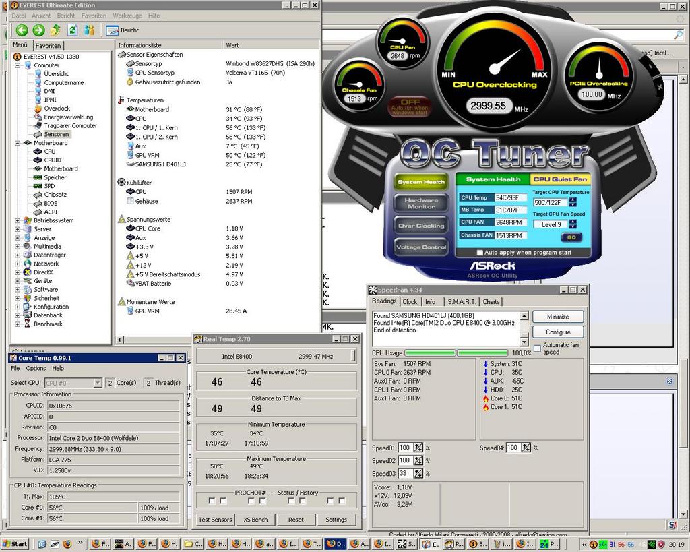690x552 pixels.
Task: Click the users icon in EVEREST toolbar
Action: pyautogui.click(x=89, y=30)
